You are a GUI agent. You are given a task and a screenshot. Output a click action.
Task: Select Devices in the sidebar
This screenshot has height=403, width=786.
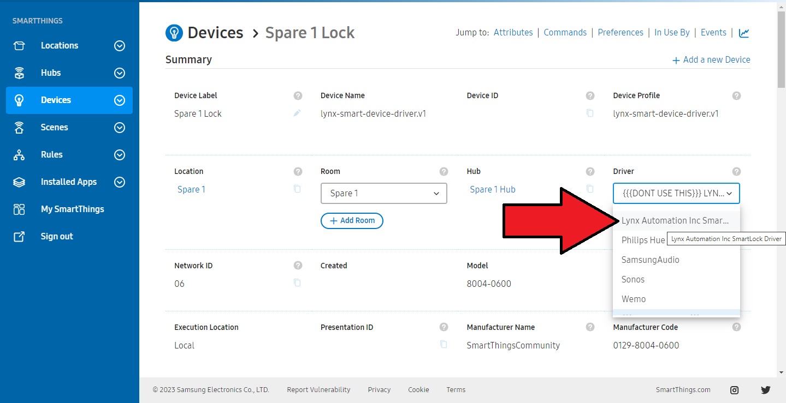pos(69,100)
